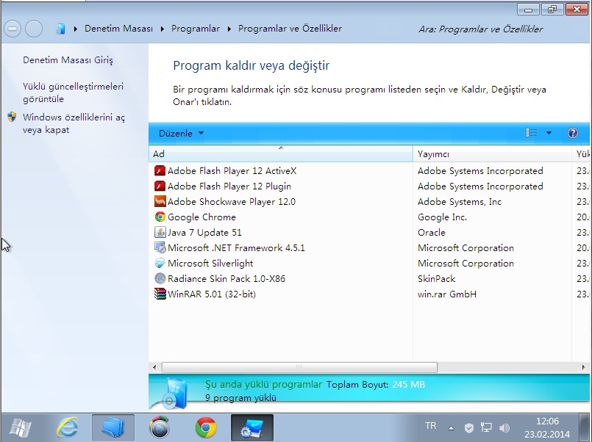Expand the Denetim Masası breadcrumb arrow

point(162,29)
